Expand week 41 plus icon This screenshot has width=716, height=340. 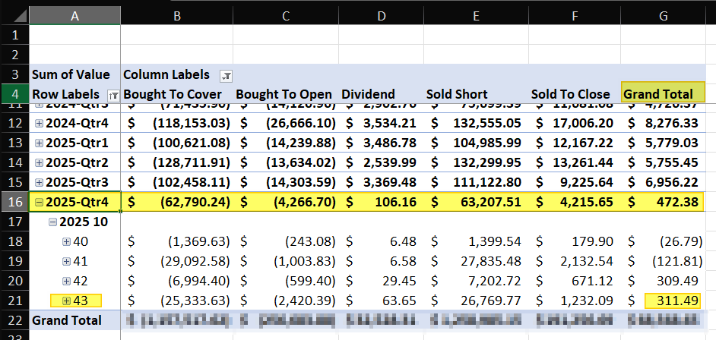pos(67,261)
